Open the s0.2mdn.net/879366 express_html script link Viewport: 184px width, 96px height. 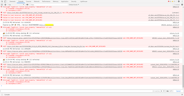tap(34, 13)
